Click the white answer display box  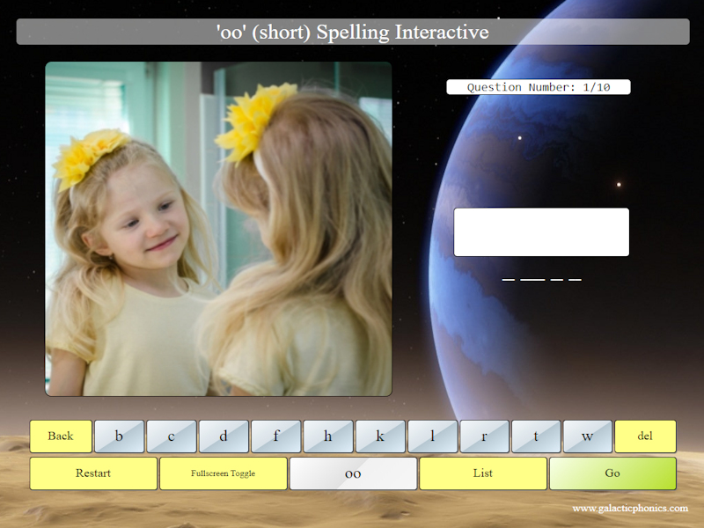pos(540,231)
